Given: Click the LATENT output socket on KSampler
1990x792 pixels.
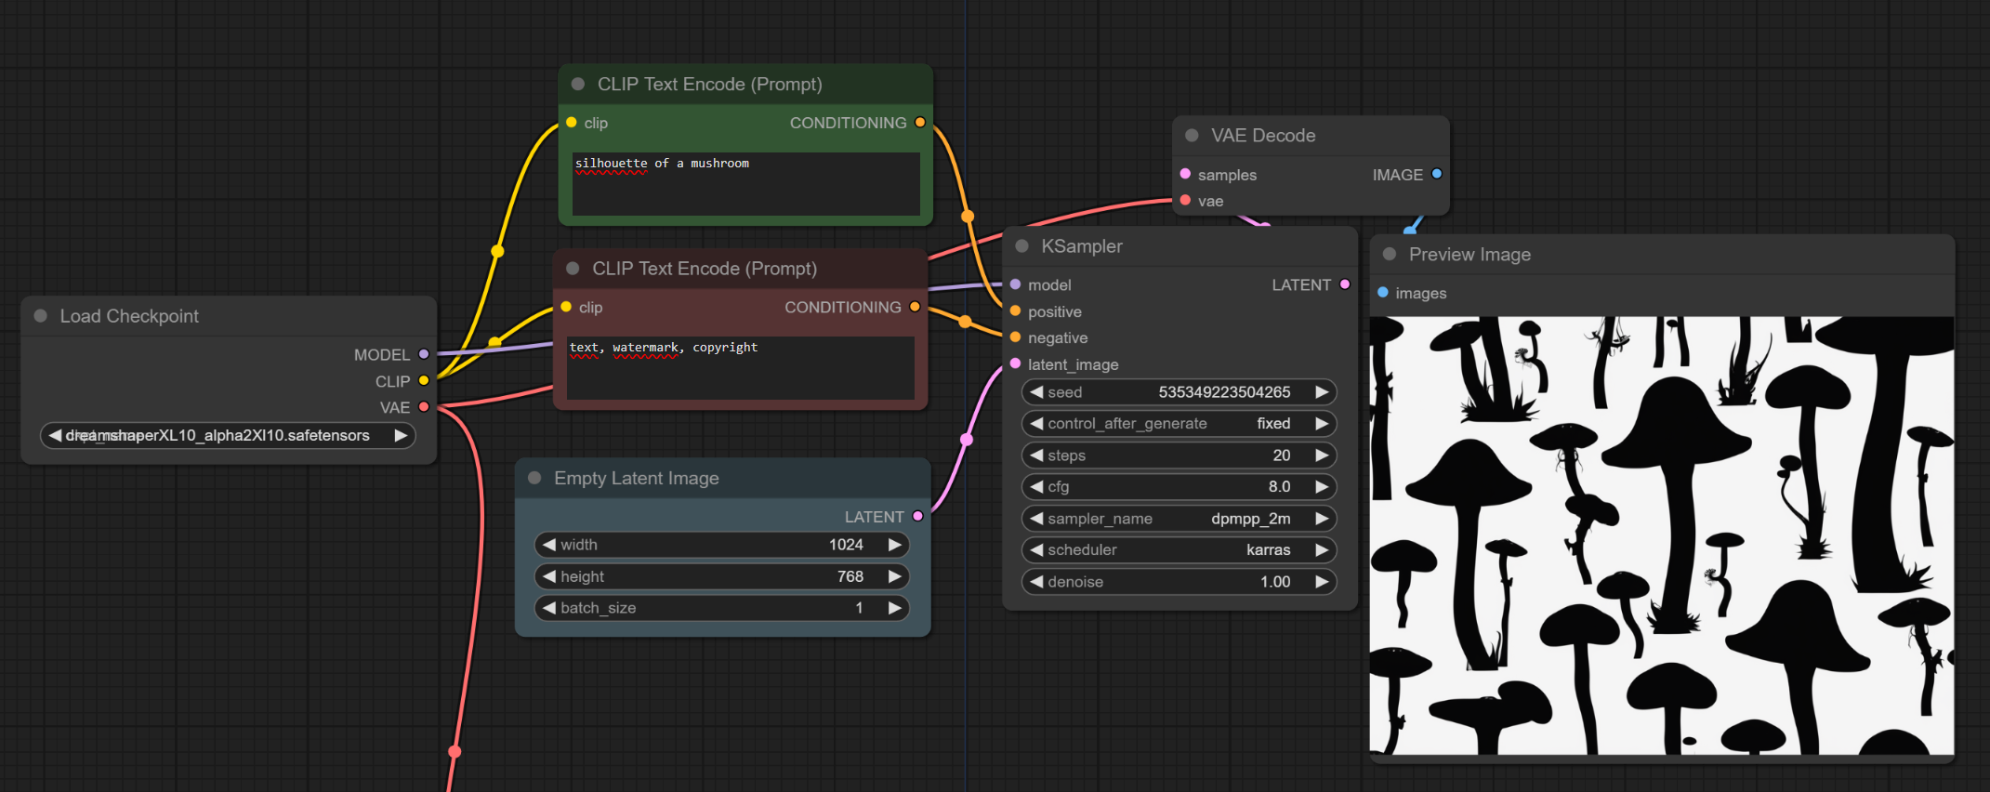Looking at the screenshot, I should point(1345,284).
